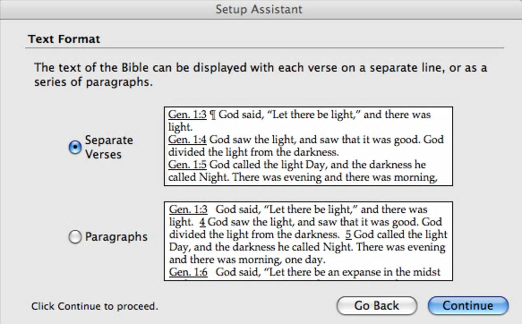Click Gen. 1:3 reference in paragraphs preview

click(x=188, y=209)
